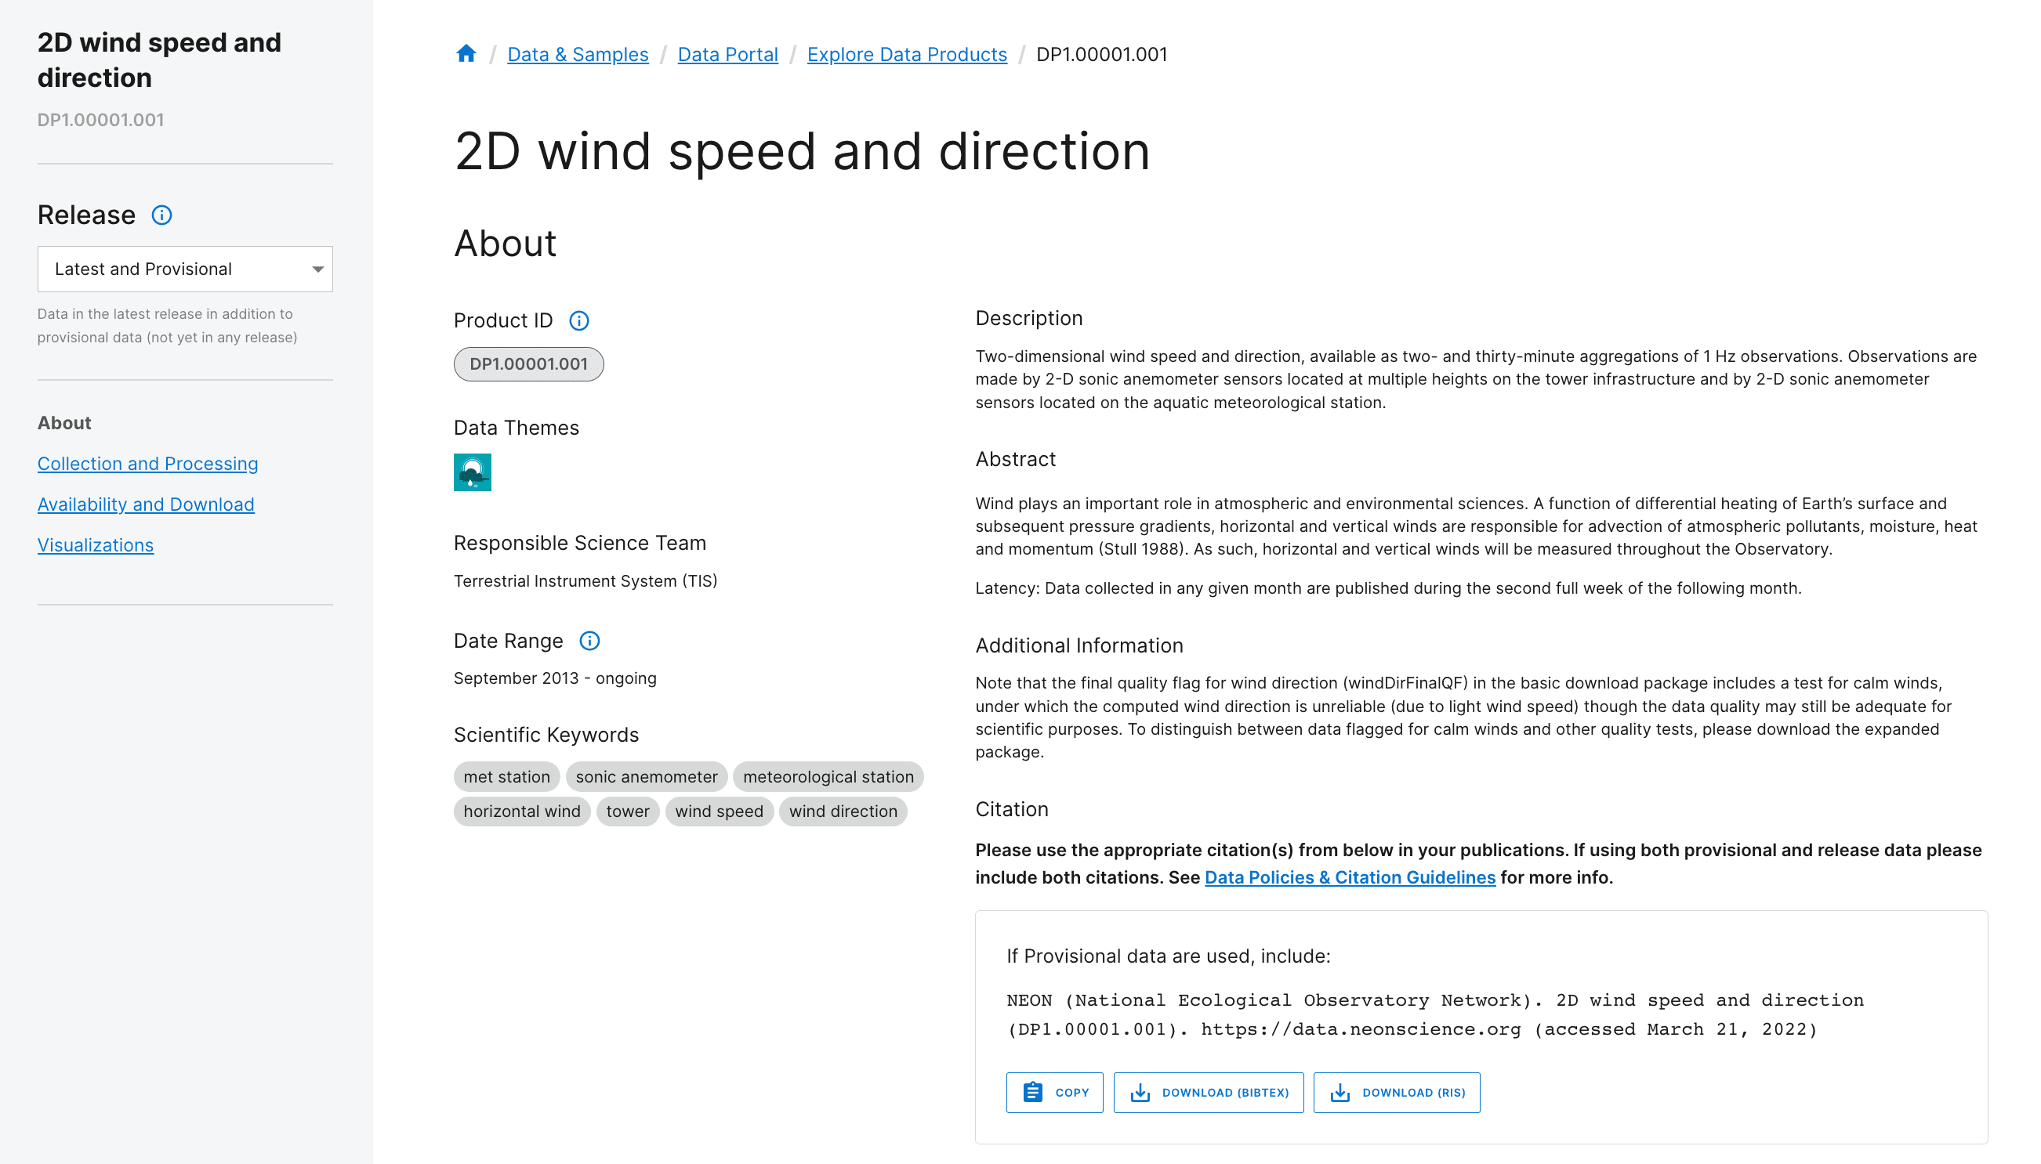The height and width of the screenshot is (1164, 2041).
Task: Open the Data & Samples breadcrumb link
Action: point(578,53)
